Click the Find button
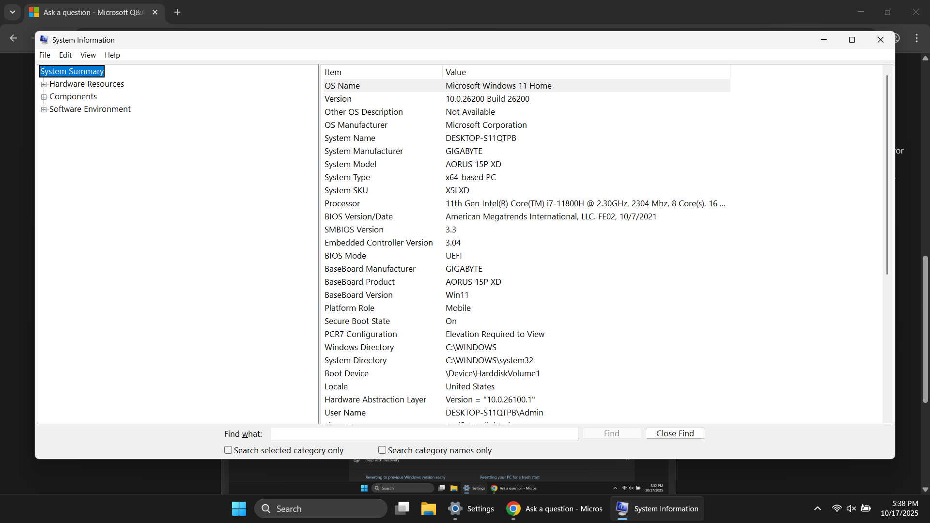The image size is (930, 523). pyautogui.click(x=611, y=433)
